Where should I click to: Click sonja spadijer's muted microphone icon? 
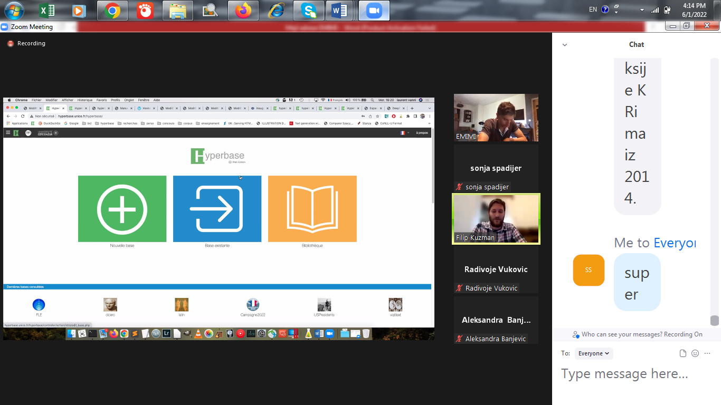point(459,187)
